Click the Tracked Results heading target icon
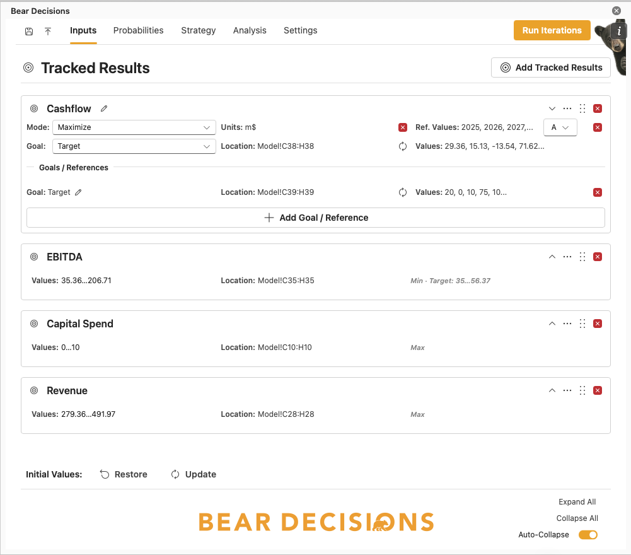Screen dimensions: 631x555 click(28, 67)
